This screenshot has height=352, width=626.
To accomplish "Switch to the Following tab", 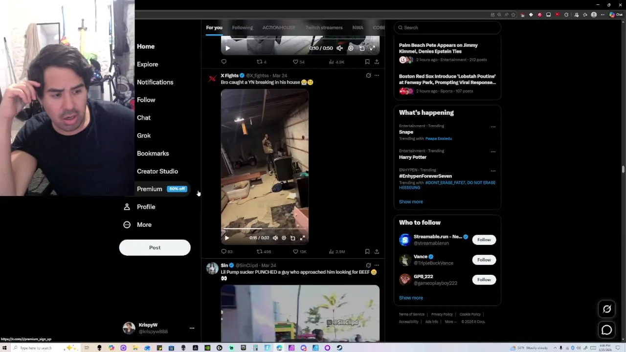I will coord(242,27).
